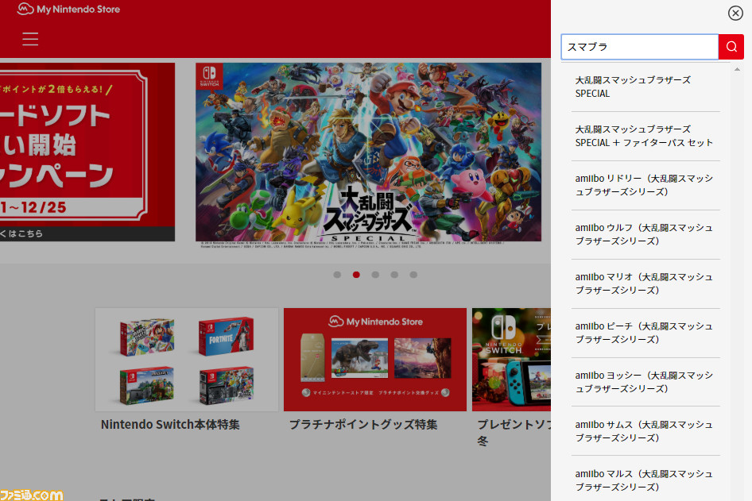
Task: Click the プラチナポイントグッズ特集 title
Action: tap(363, 425)
